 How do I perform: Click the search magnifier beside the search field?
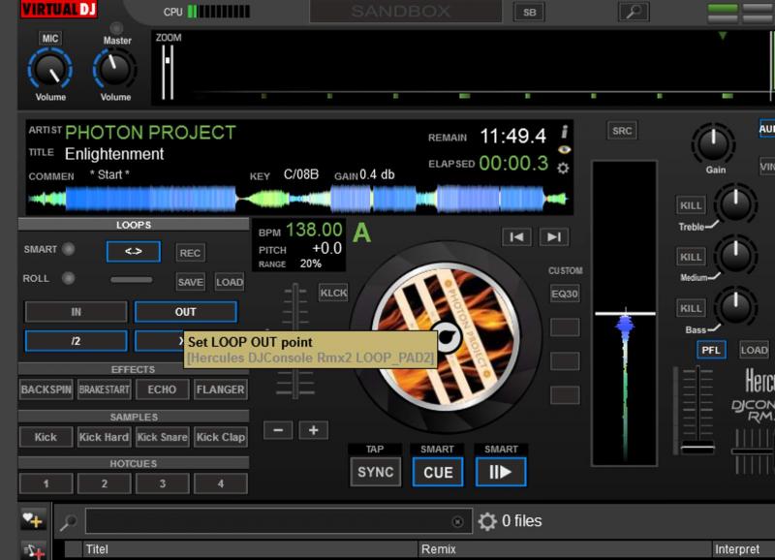pyautogui.click(x=68, y=522)
